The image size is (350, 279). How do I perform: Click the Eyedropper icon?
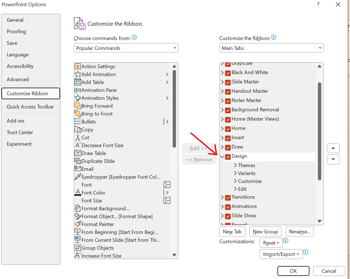pos(78,177)
